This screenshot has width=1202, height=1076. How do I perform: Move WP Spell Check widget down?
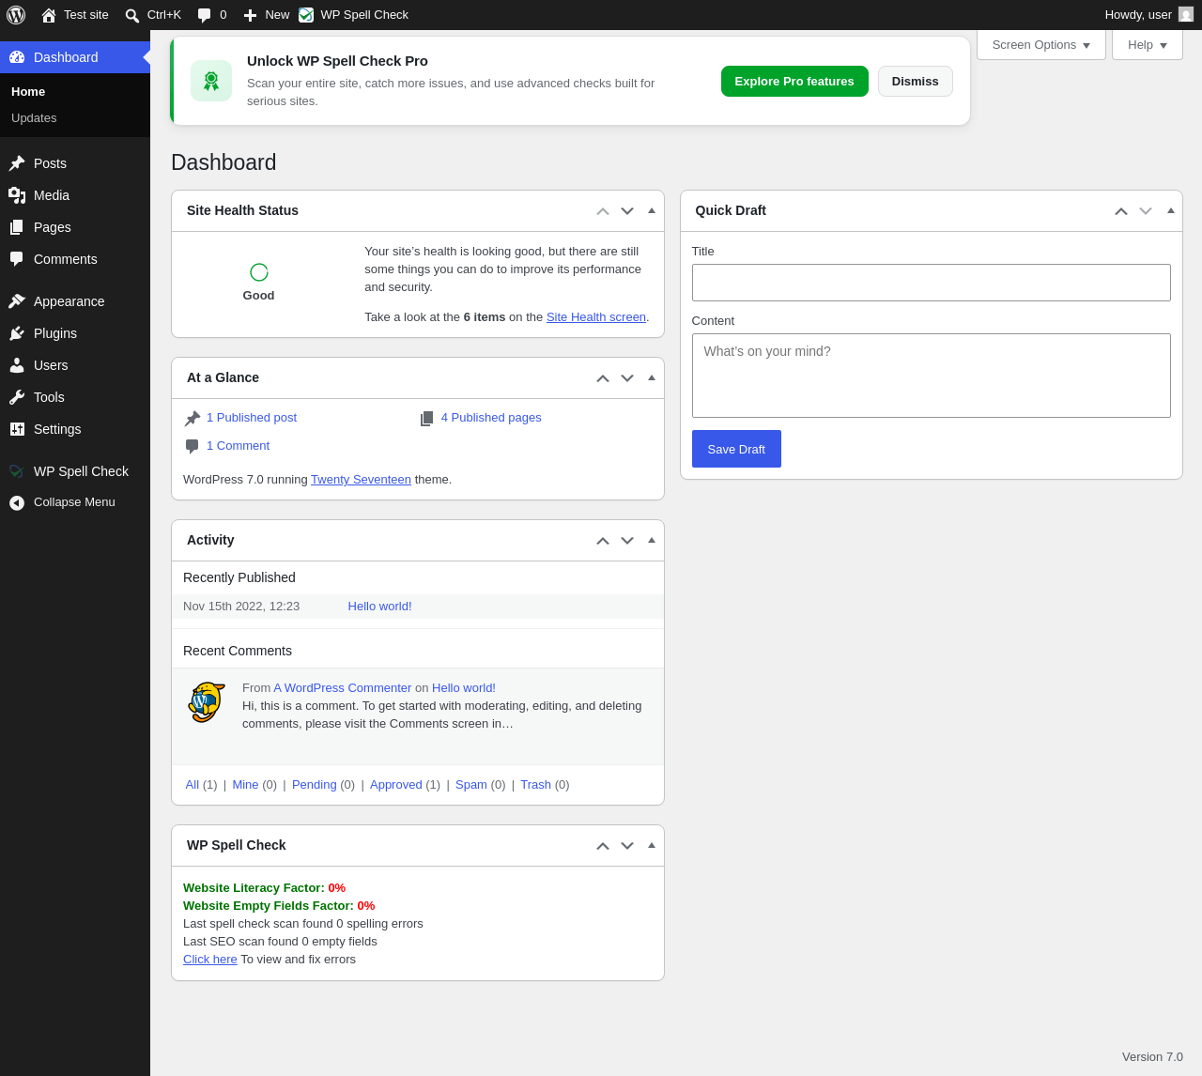tap(627, 846)
